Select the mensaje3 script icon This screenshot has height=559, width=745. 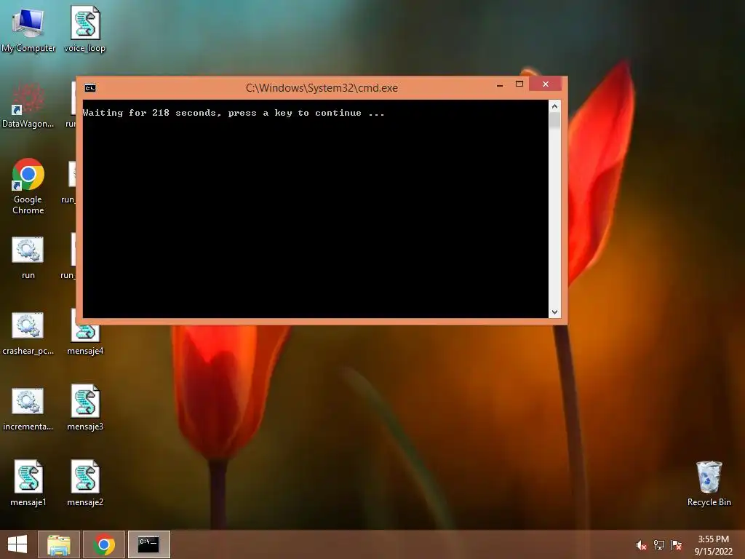[85, 408]
